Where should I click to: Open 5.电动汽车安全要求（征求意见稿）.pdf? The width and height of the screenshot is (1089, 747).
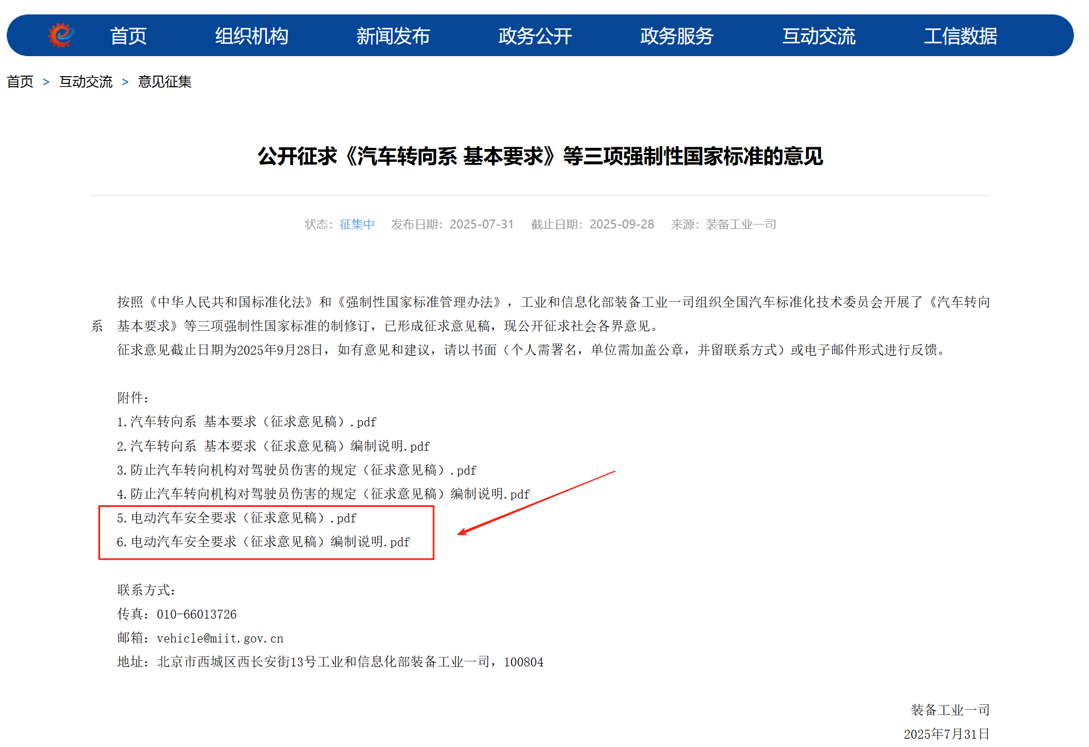click(x=236, y=518)
